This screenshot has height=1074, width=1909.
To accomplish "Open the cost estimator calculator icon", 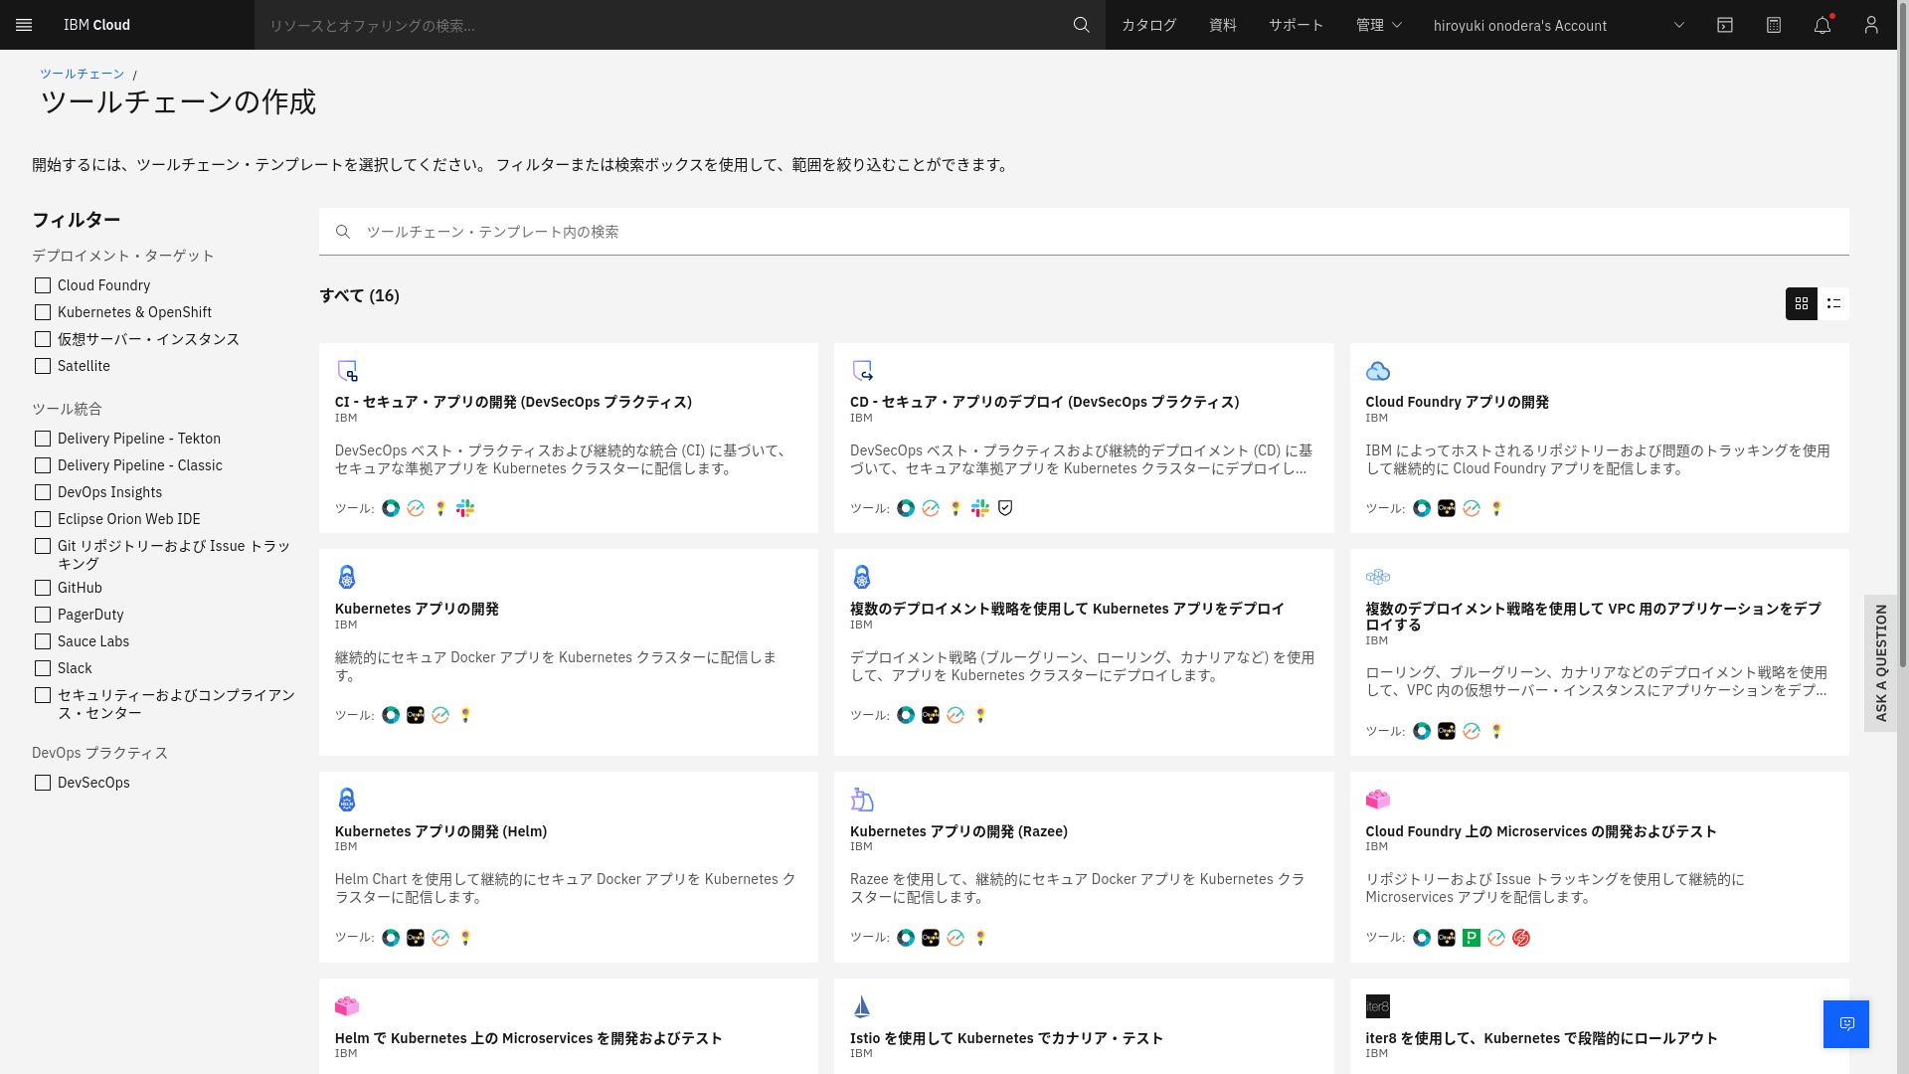I will (1774, 25).
